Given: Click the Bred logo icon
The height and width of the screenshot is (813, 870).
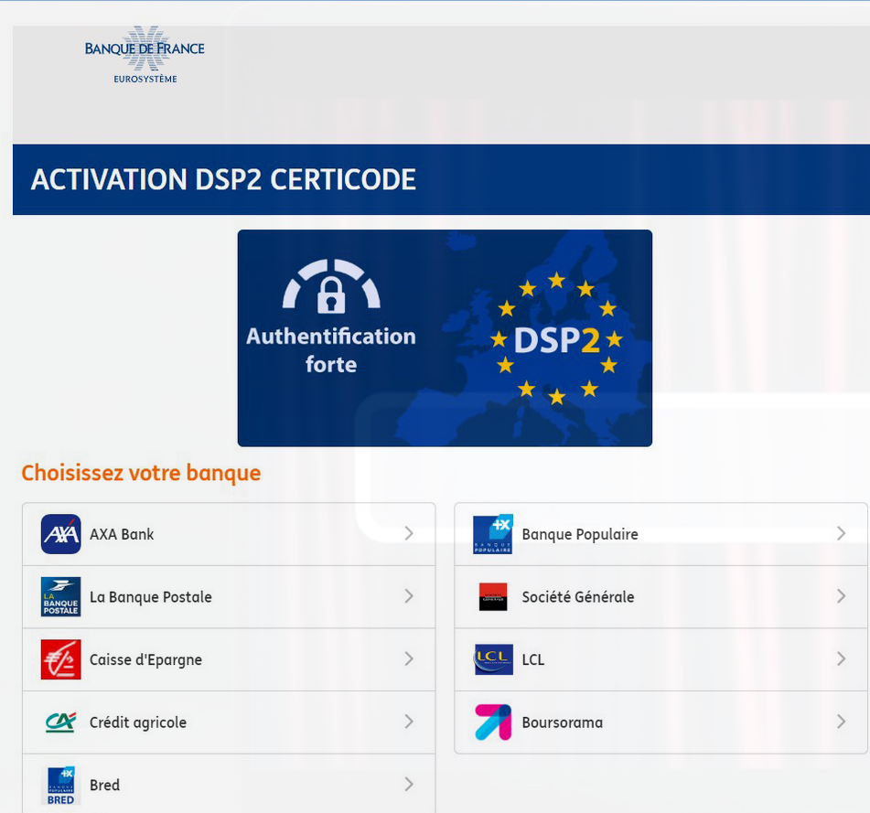Looking at the screenshot, I should 61,785.
